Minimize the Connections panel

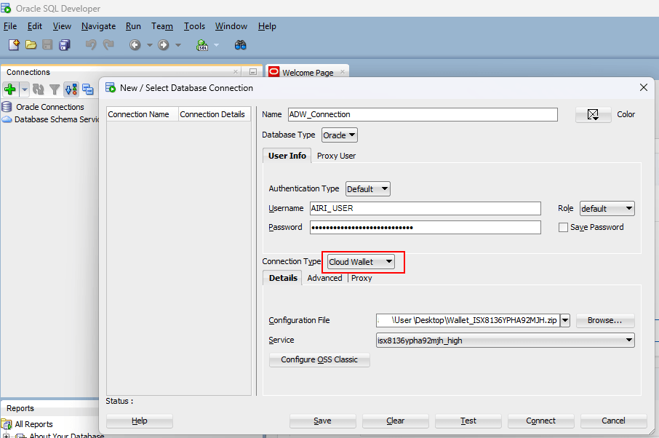click(x=253, y=72)
